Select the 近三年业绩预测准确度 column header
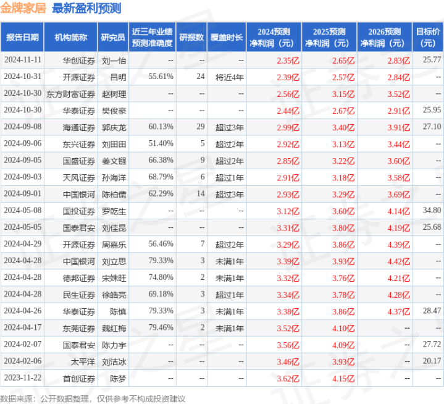The image size is (444, 404). (153, 37)
